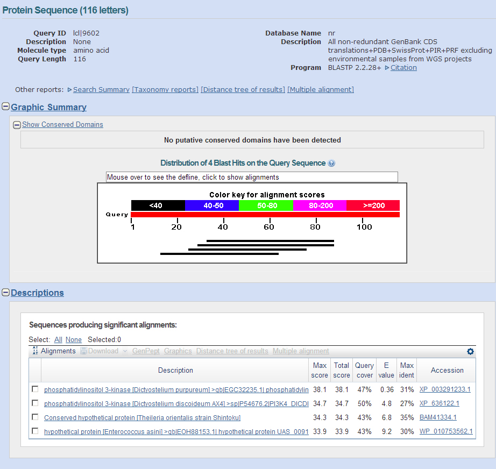Click the black <40 color key
This screenshot has height=469, width=496.
point(158,205)
